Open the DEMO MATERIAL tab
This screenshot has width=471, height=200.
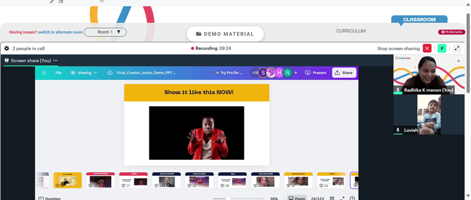pos(225,34)
